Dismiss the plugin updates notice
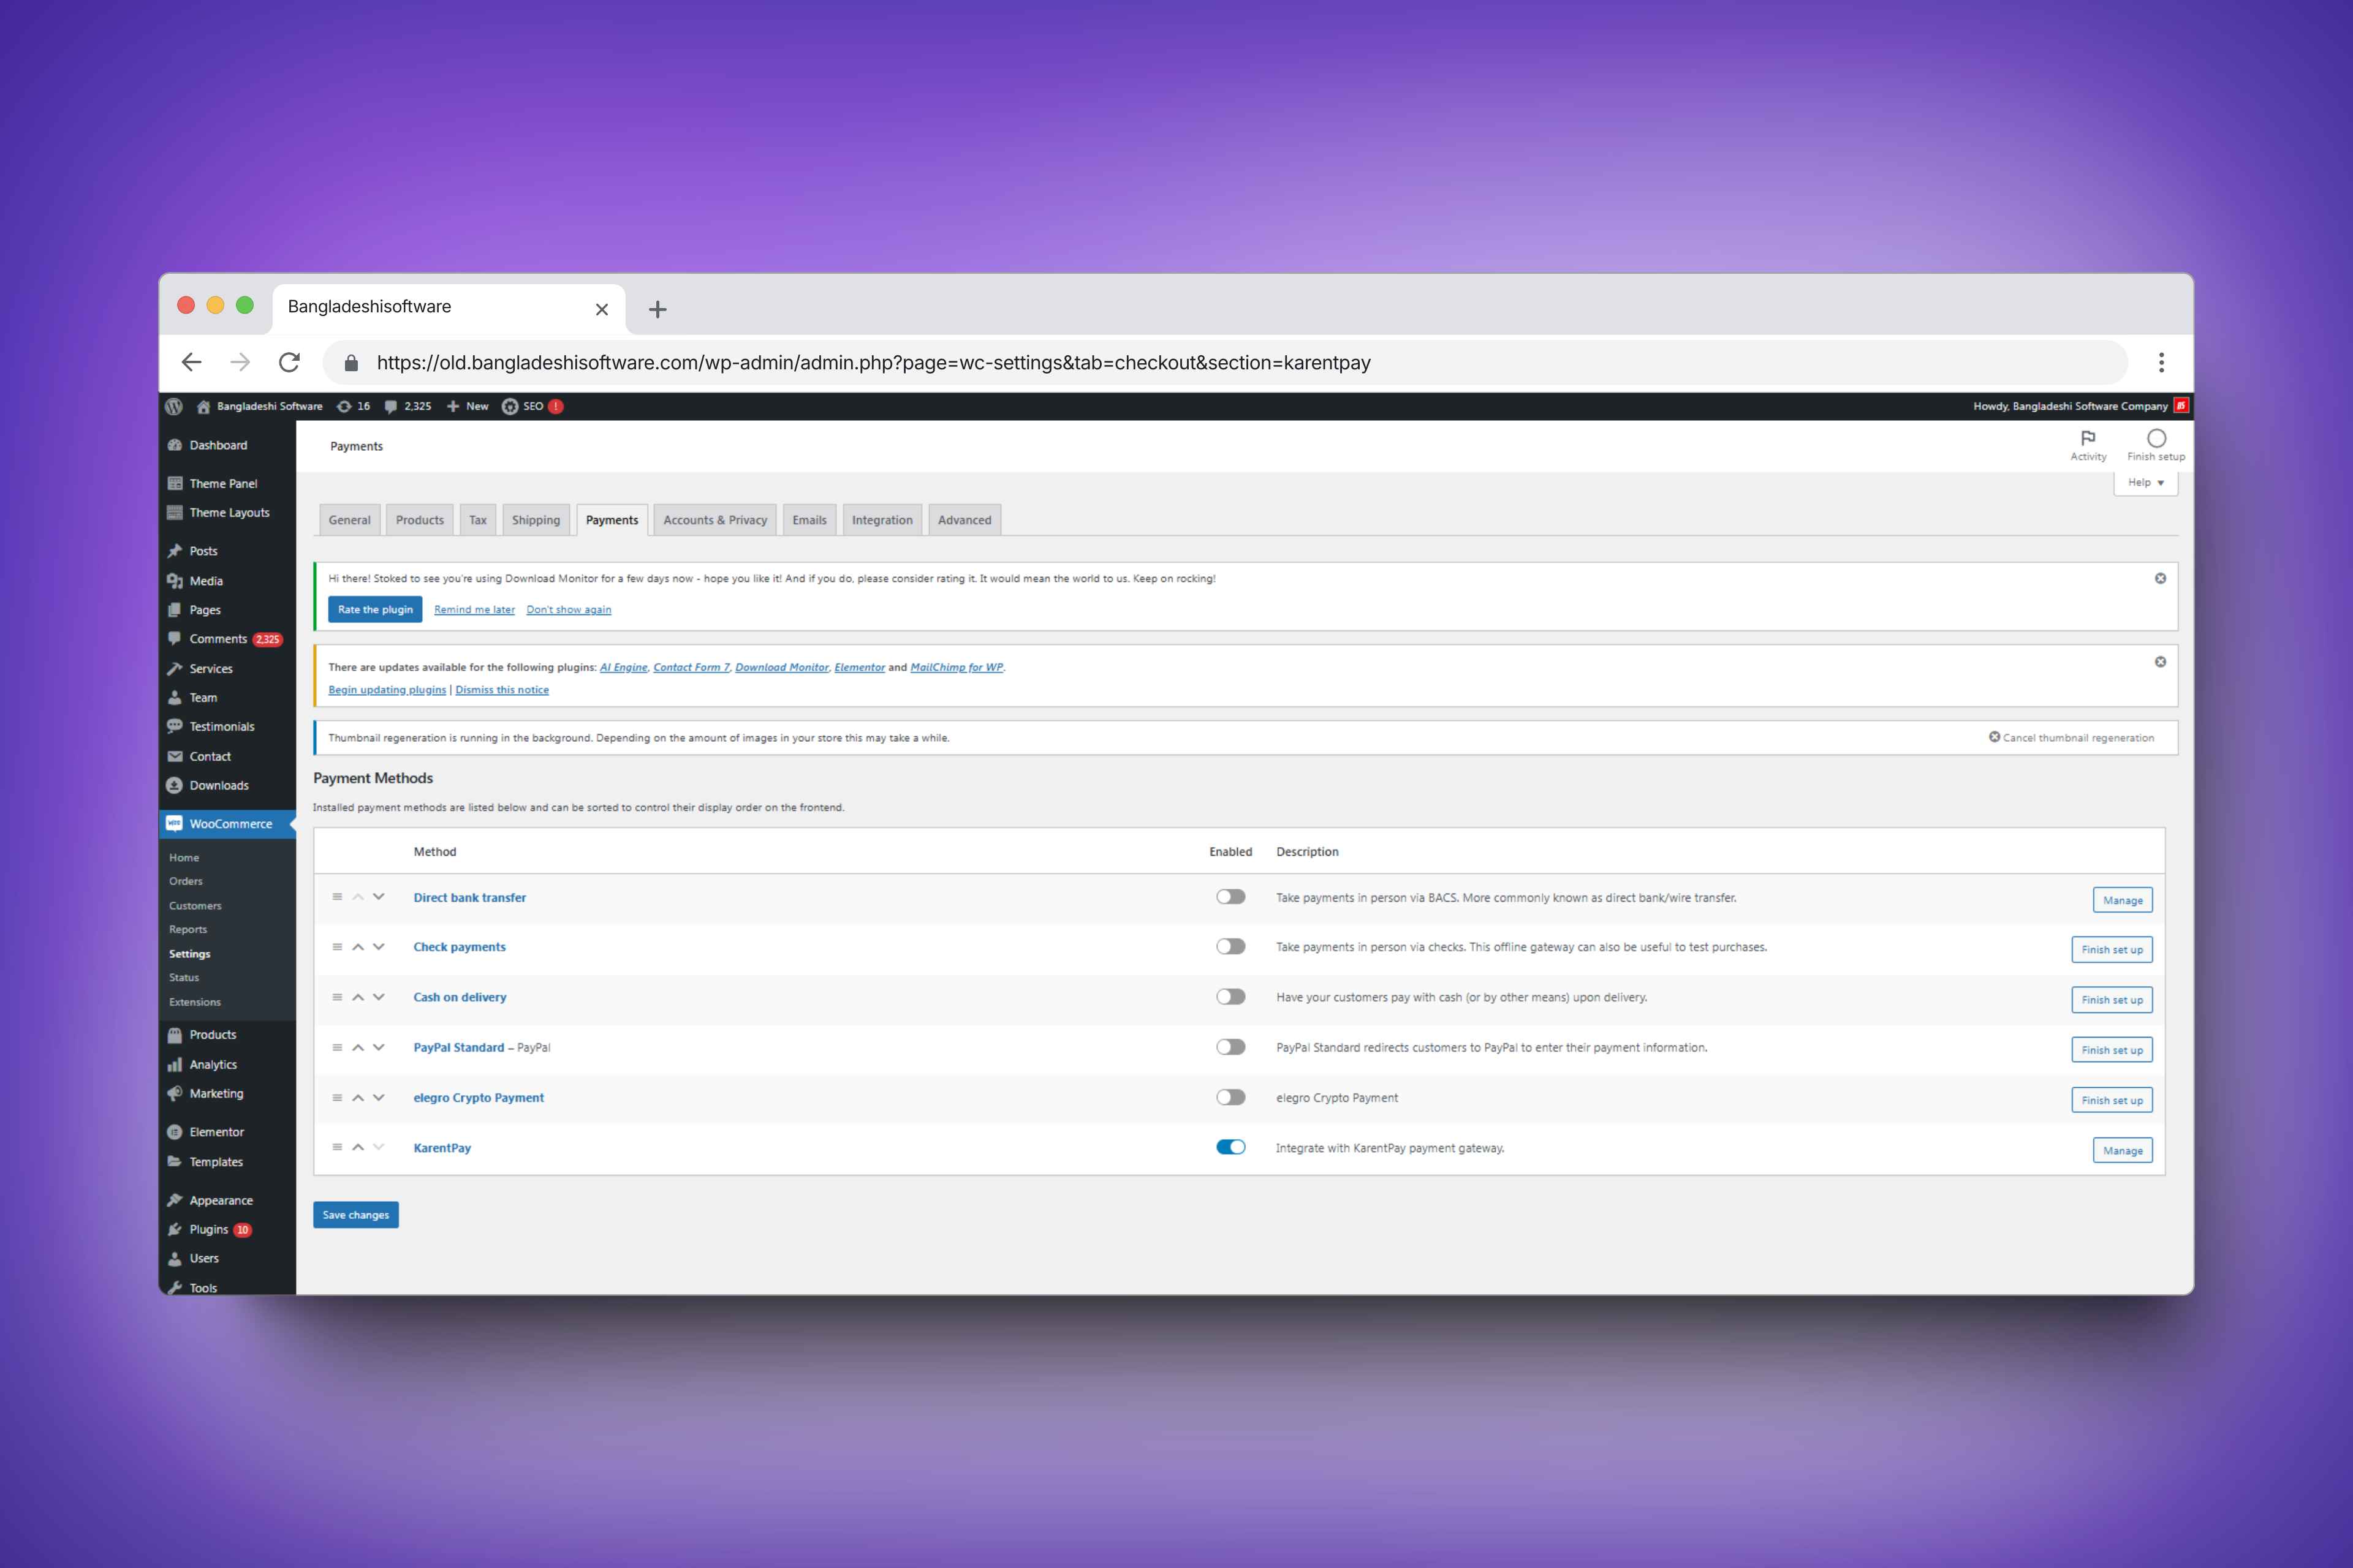 [x=2160, y=662]
